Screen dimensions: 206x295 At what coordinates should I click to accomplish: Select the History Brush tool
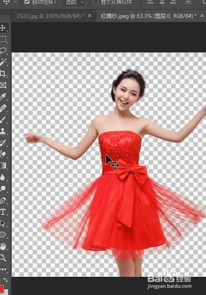(x=3, y=143)
